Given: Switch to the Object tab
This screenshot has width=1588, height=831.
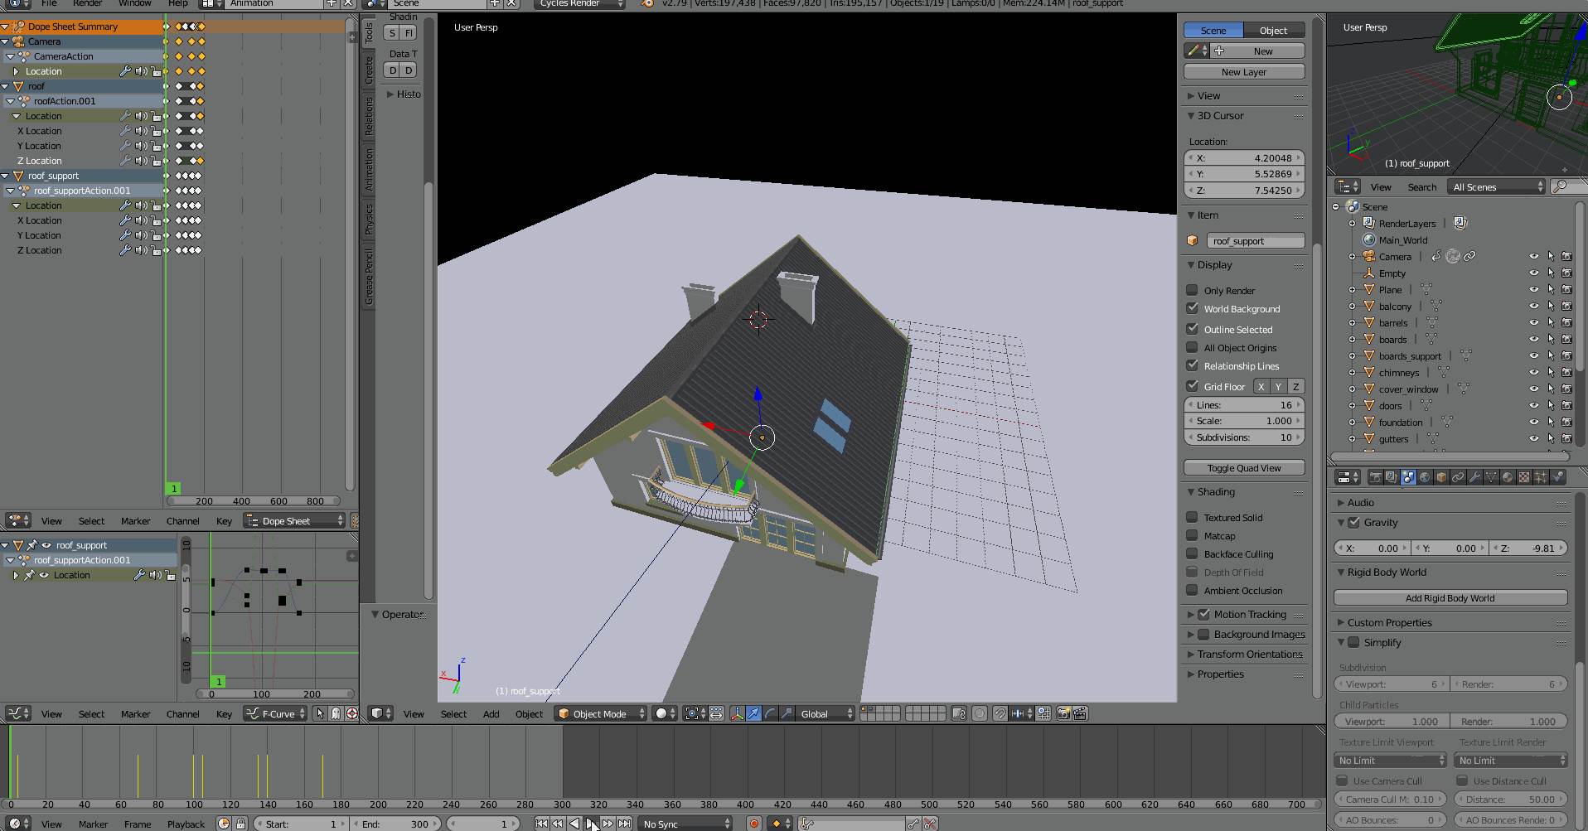Looking at the screenshot, I should pos(1274,30).
